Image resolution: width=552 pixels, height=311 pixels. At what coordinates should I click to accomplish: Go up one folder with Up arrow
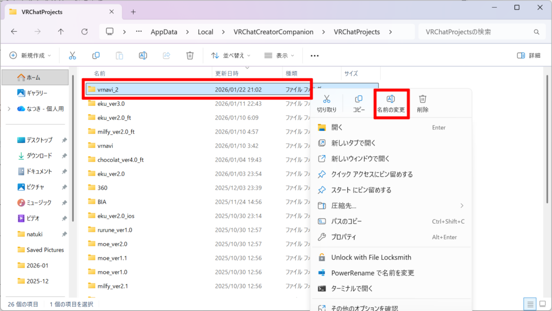[60, 32]
